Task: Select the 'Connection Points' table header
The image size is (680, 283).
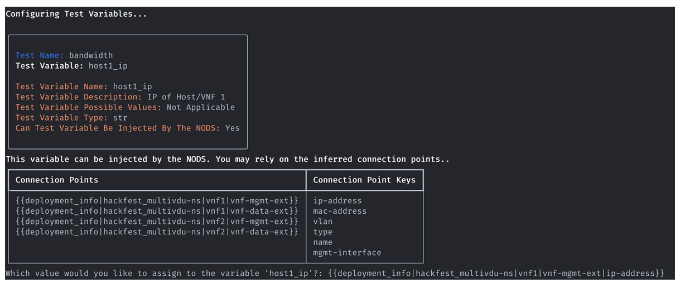Action: pyautogui.click(x=57, y=180)
